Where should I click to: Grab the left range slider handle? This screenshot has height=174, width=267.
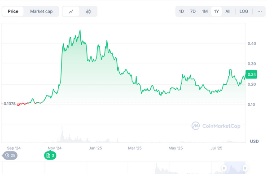pyautogui.click(x=224, y=168)
